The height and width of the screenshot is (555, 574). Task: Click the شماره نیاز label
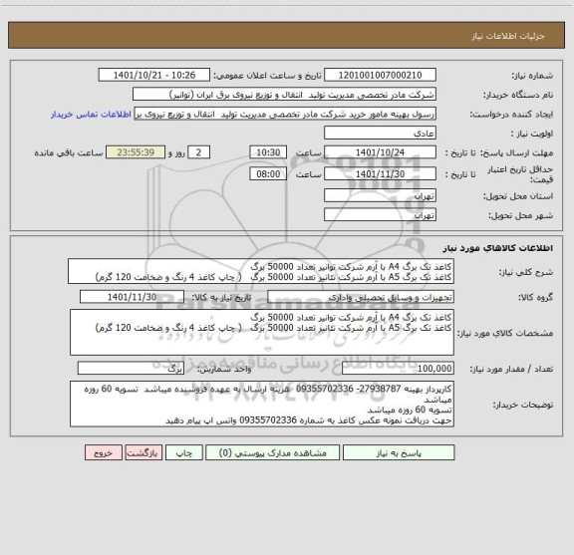click(x=532, y=76)
